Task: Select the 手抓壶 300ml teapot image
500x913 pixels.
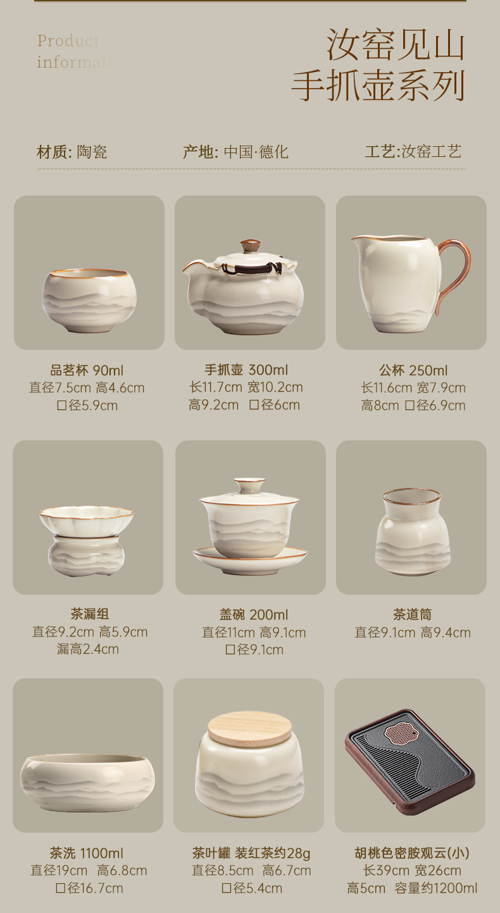Action: (x=250, y=273)
